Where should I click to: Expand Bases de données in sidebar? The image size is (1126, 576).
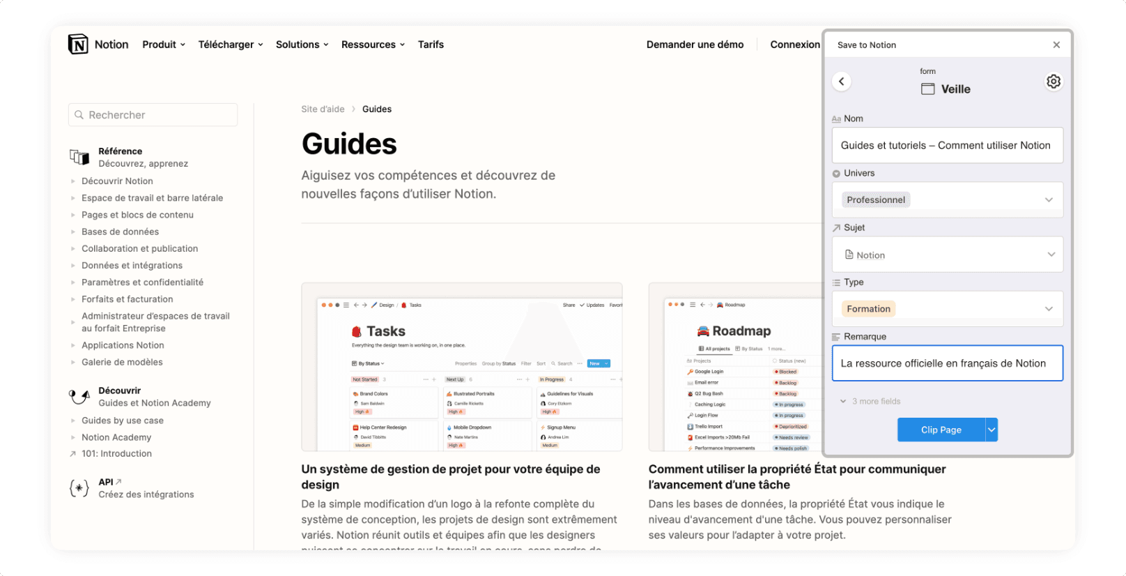pyautogui.click(x=72, y=232)
